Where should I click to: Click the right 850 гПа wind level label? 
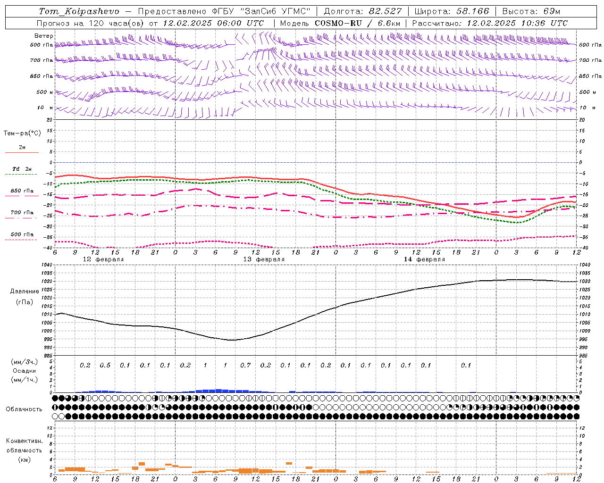(x=590, y=76)
